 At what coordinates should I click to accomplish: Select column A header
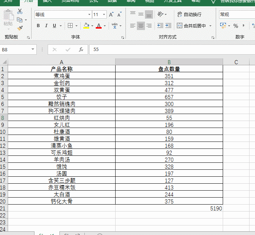coord(62,62)
